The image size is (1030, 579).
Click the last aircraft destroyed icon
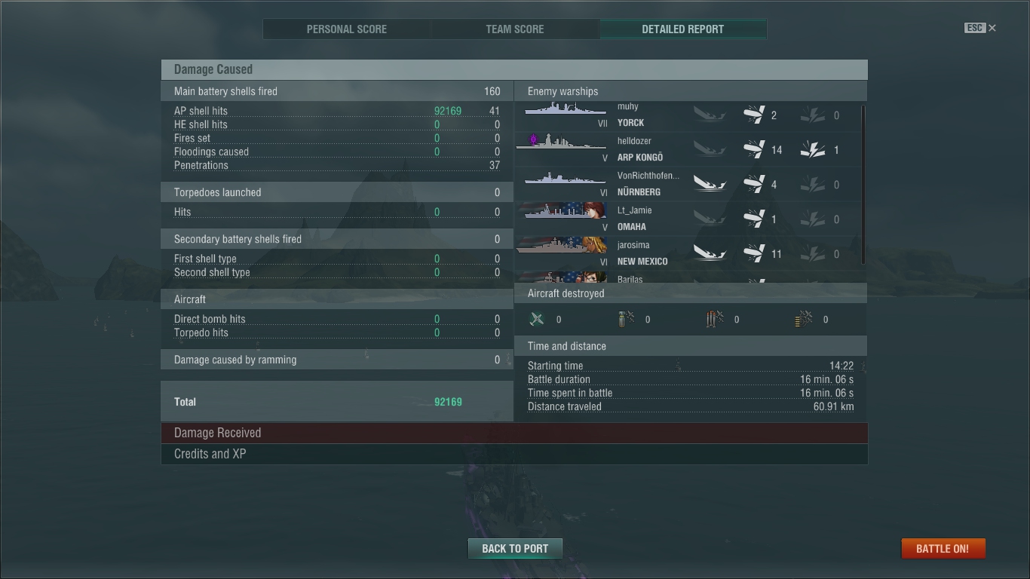point(804,319)
